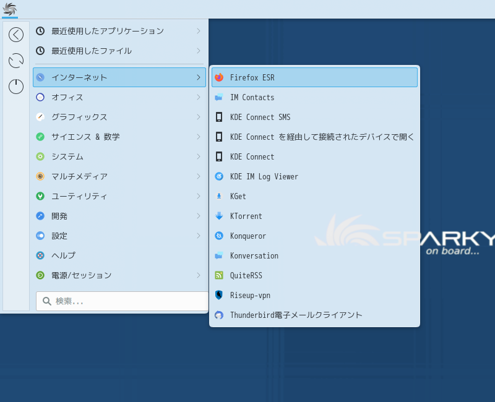Open the グラフィックス category

click(119, 117)
